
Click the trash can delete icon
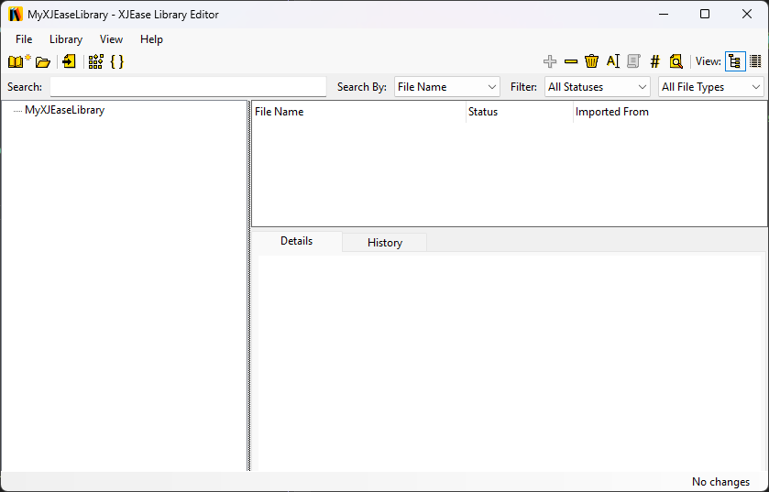coord(592,61)
